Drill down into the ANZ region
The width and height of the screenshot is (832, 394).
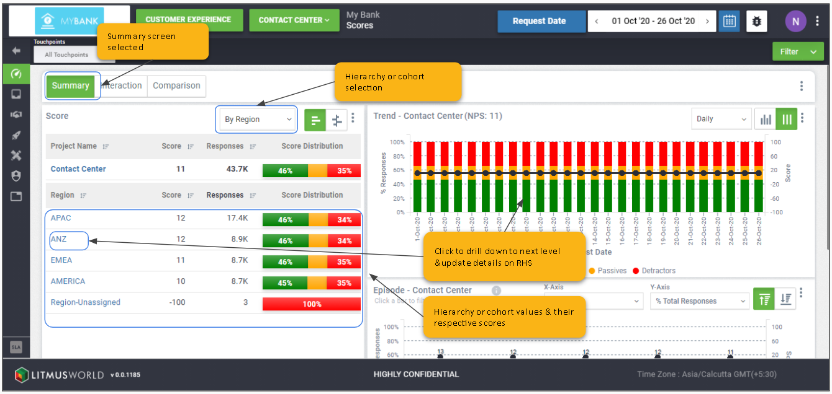coord(58,239)
